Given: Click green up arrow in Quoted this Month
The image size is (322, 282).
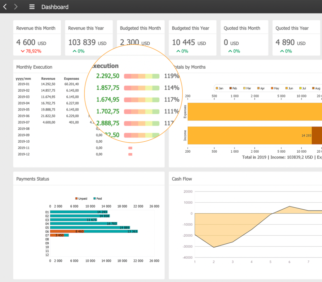Looking at the screenshot, I should pyautogui.click(x=230, y=51).
